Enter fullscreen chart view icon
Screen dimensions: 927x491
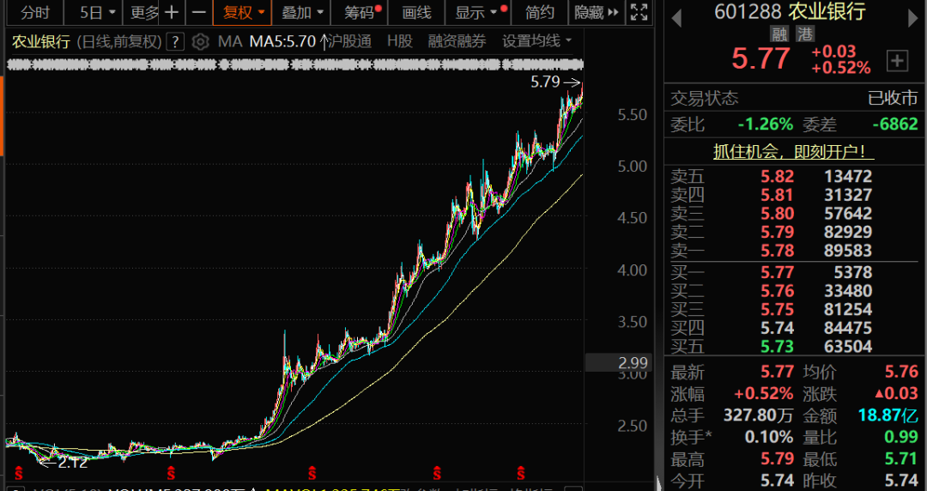639,12
